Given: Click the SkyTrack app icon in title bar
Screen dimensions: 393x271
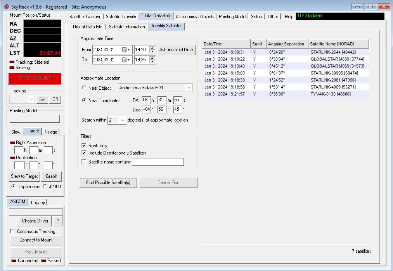Looking at the screenshot, I should (7, 7).
